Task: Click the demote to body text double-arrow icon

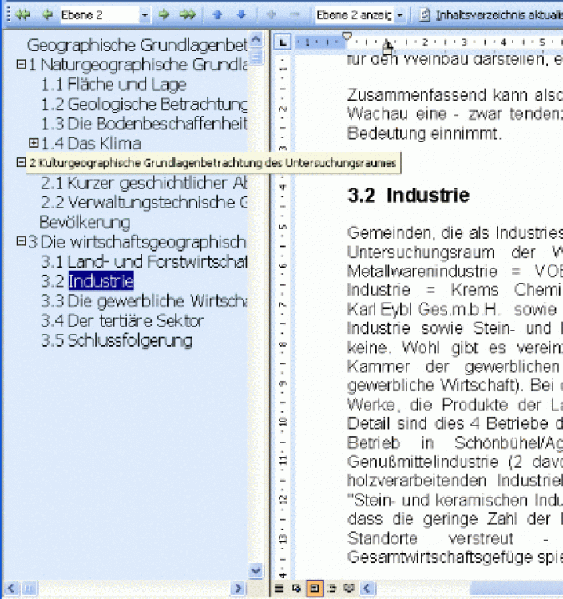Action: click(x=188, y=14)
